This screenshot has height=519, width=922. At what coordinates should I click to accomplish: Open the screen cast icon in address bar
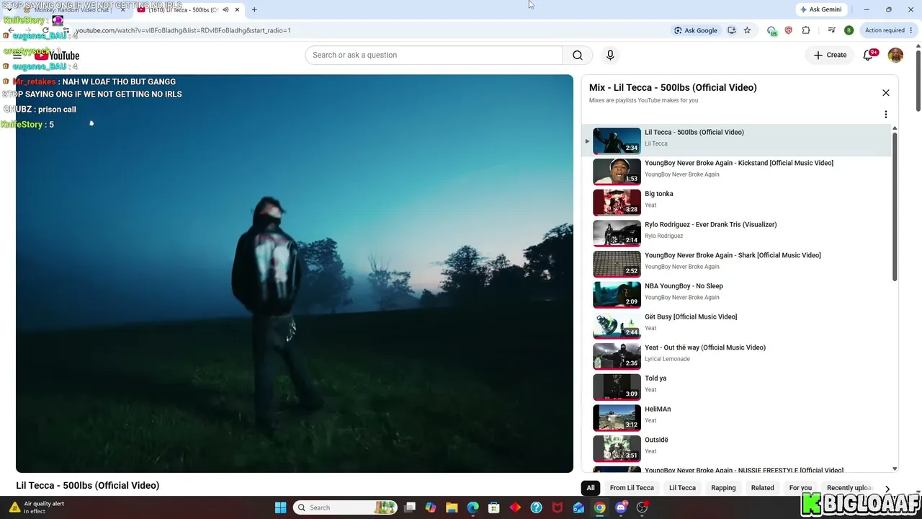click(x=732, y=30)
